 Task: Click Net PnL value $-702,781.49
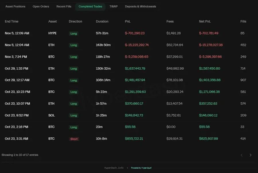(x=209, y=33)
